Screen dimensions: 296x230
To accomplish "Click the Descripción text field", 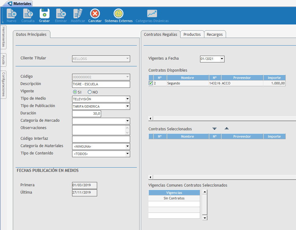I will point(101,84).
